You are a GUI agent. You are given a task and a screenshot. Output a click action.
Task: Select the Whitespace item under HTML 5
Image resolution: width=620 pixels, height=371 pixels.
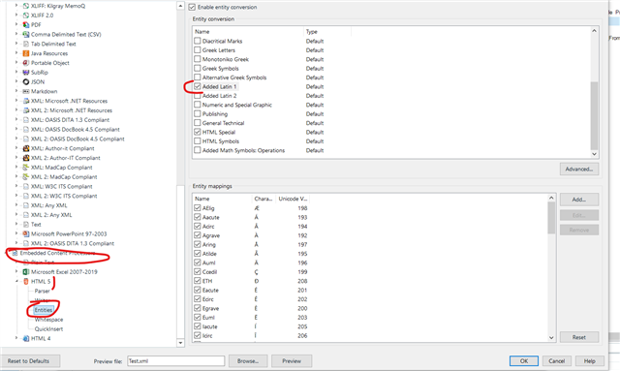point(48,320)
